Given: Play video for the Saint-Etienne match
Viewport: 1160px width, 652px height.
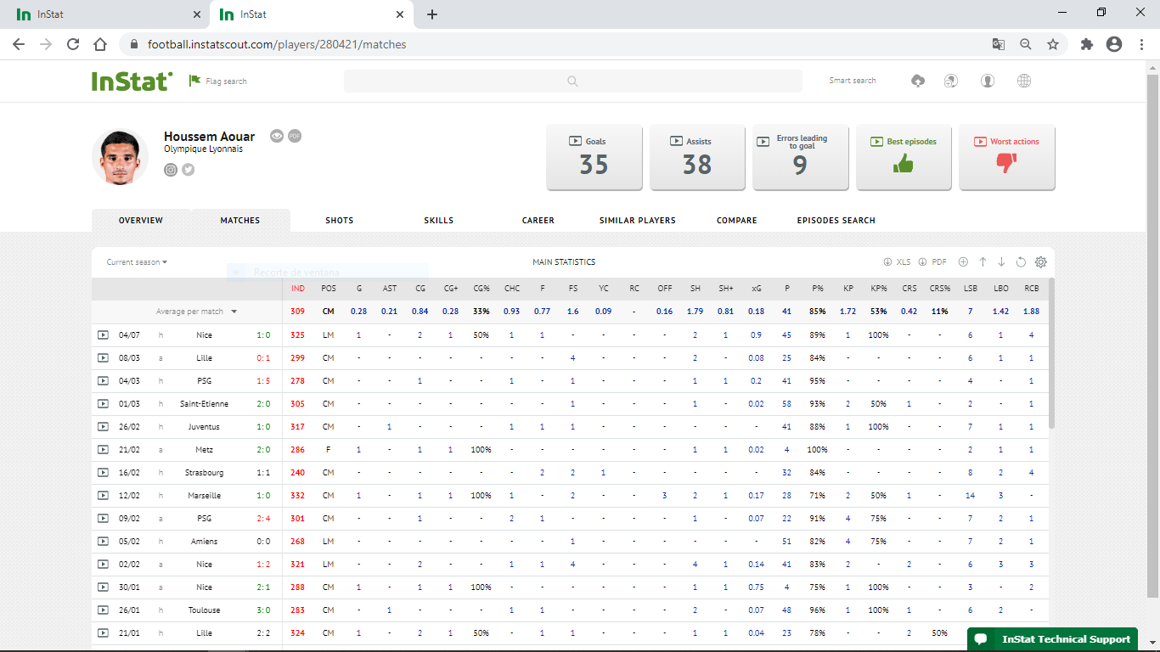Looking at the screenshot, I should (x=103, y=404).
